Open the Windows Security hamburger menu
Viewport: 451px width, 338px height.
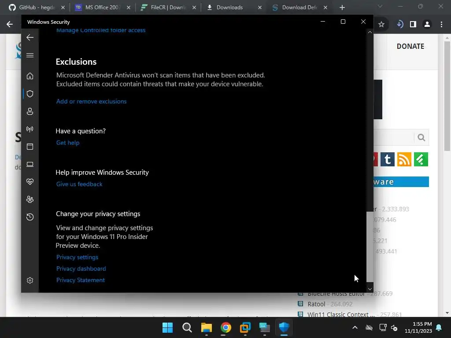click(30, 55)
